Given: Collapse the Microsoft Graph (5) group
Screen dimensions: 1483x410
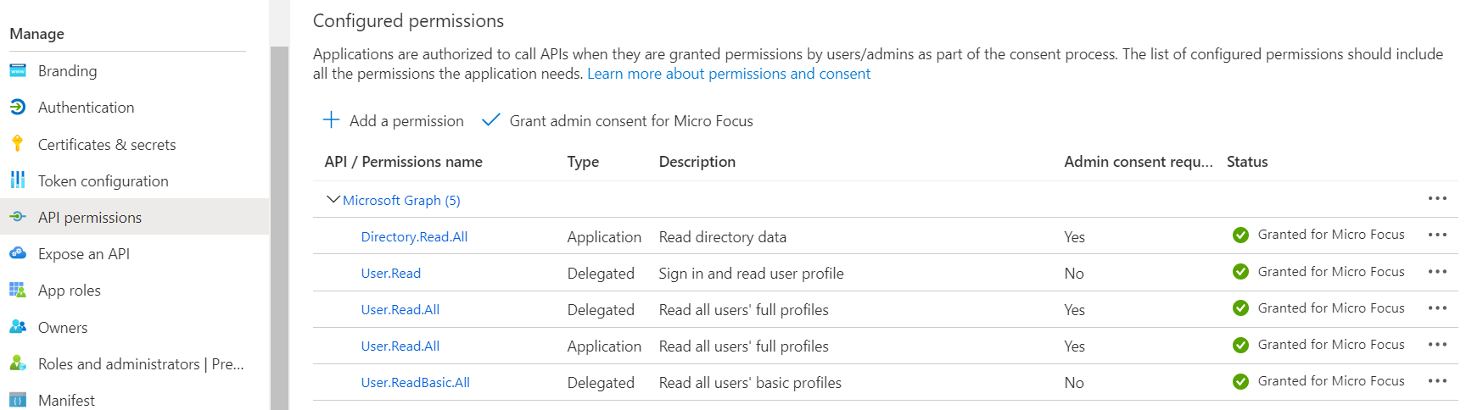Looking at the screenshot, I should 333,200.
